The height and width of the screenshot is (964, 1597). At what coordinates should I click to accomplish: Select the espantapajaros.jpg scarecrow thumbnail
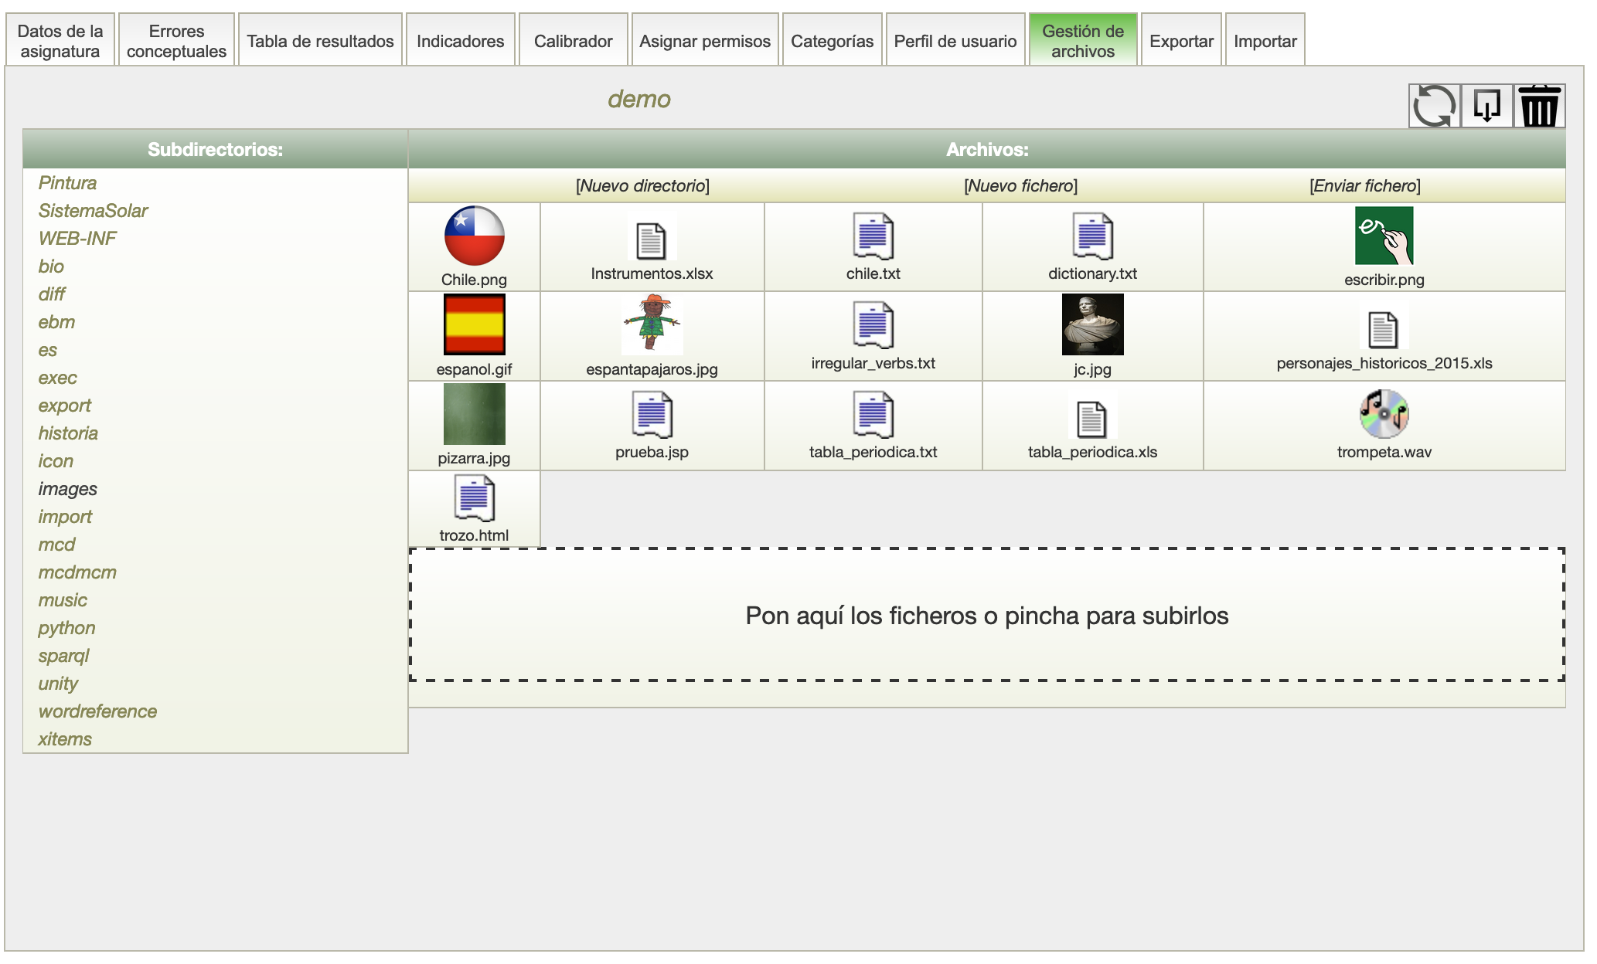pos(652,324)
